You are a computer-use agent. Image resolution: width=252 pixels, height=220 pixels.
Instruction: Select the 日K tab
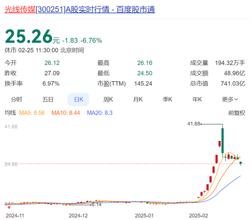(x=78, y=99)
